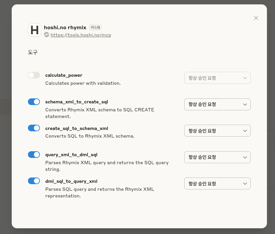Open the query_xml_to_dml_sql permission dropdown
The image size is (275, 234).
coord(217,157)
